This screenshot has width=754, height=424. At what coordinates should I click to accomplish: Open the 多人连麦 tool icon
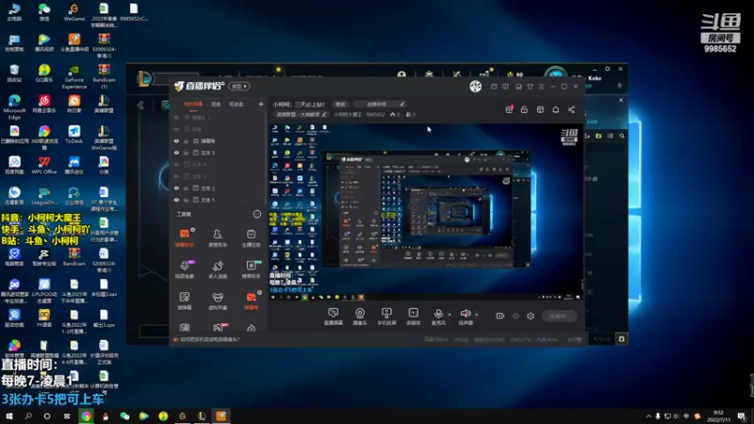218,269
